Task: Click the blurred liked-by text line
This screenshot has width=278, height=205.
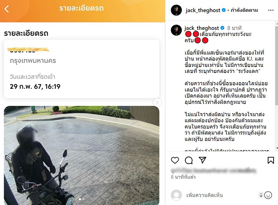Action: [x=214, y=171]
